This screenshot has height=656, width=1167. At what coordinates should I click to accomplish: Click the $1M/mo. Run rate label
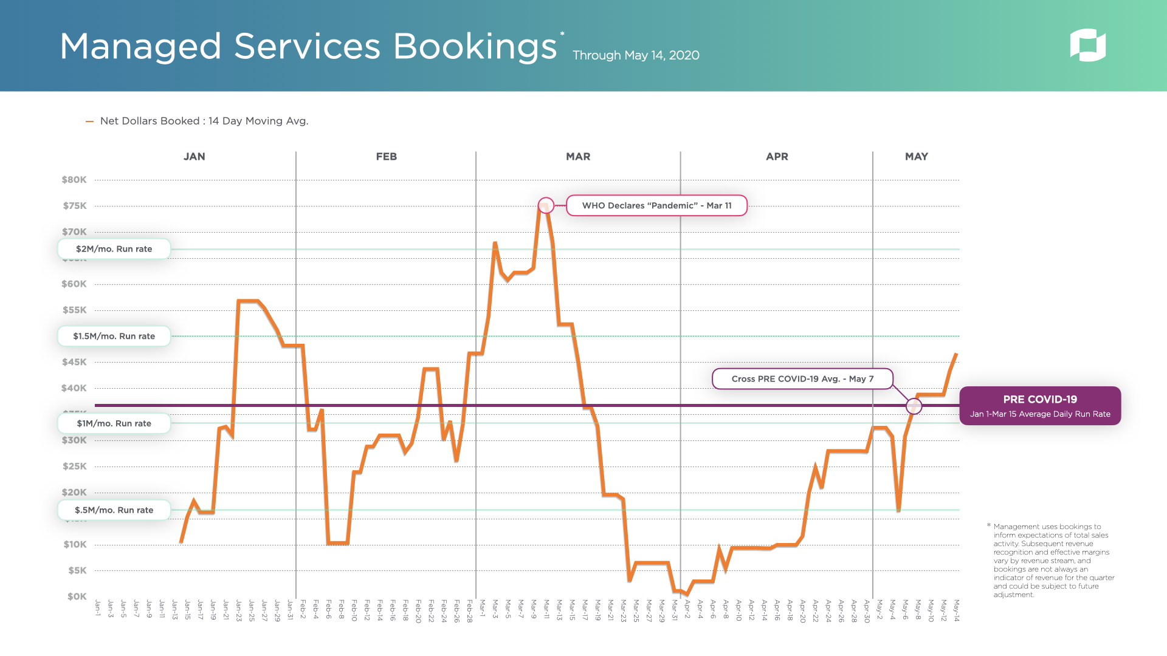[x=114, y=423]
